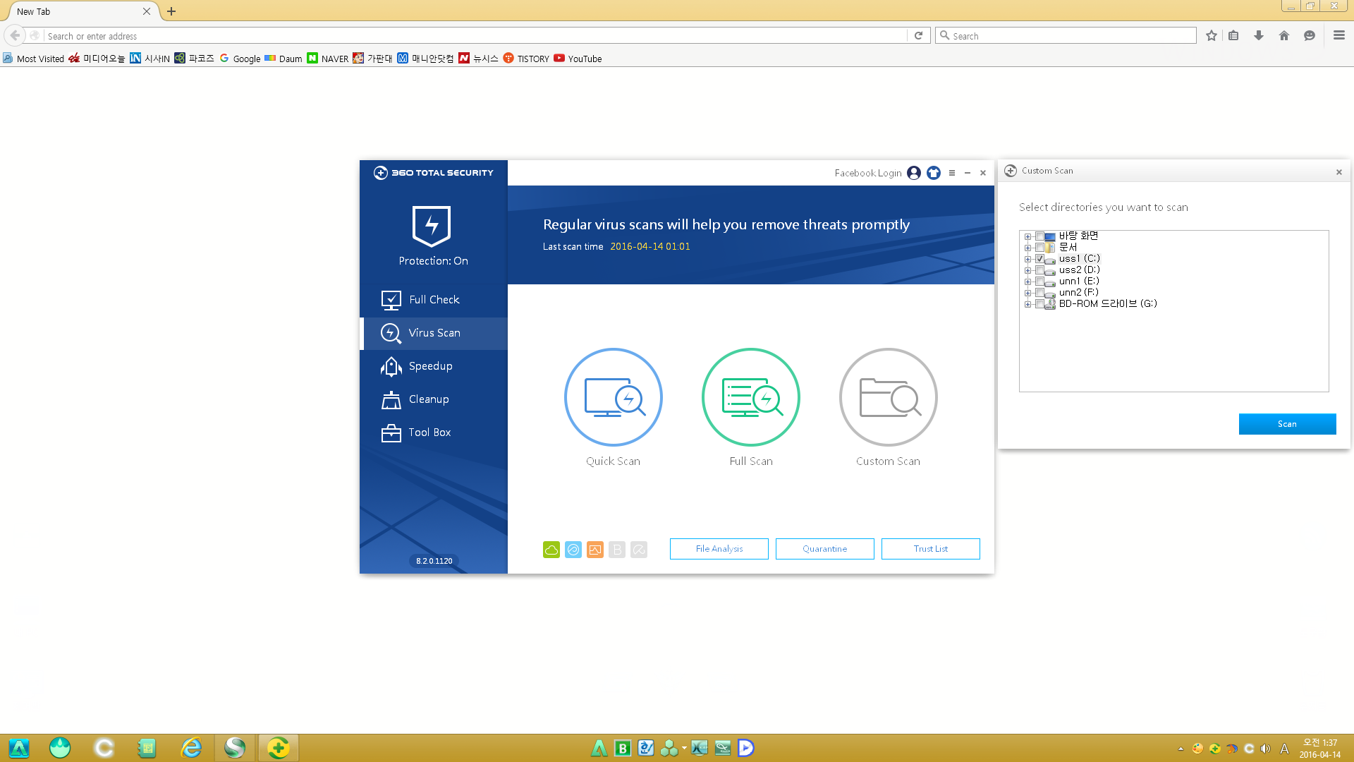Check the unn2 (F:) checkbox
The width and height of the screenshot is (1354, 762).
[x=1039, y=293]
